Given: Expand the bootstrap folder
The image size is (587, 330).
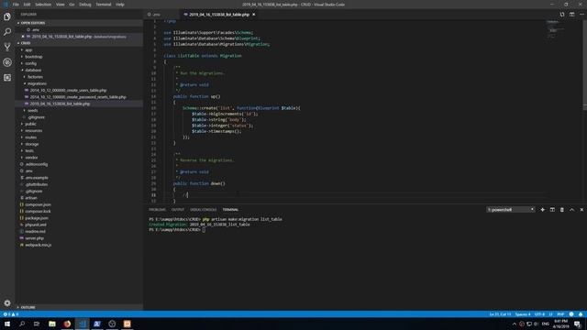Looking at the screenshot, I should click(34, 57).
